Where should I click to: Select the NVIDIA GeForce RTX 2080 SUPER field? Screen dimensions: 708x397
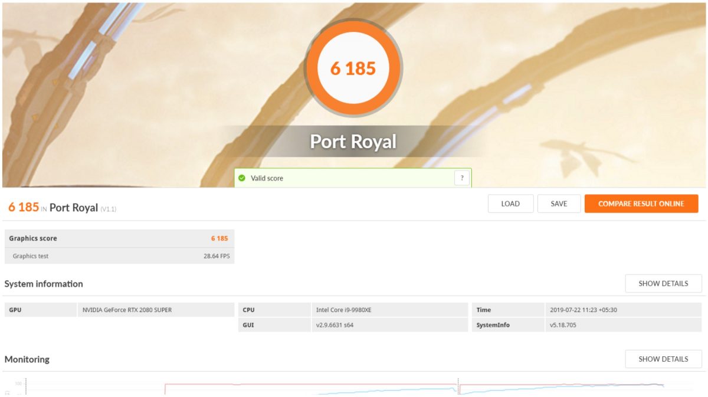click(155, 310)
